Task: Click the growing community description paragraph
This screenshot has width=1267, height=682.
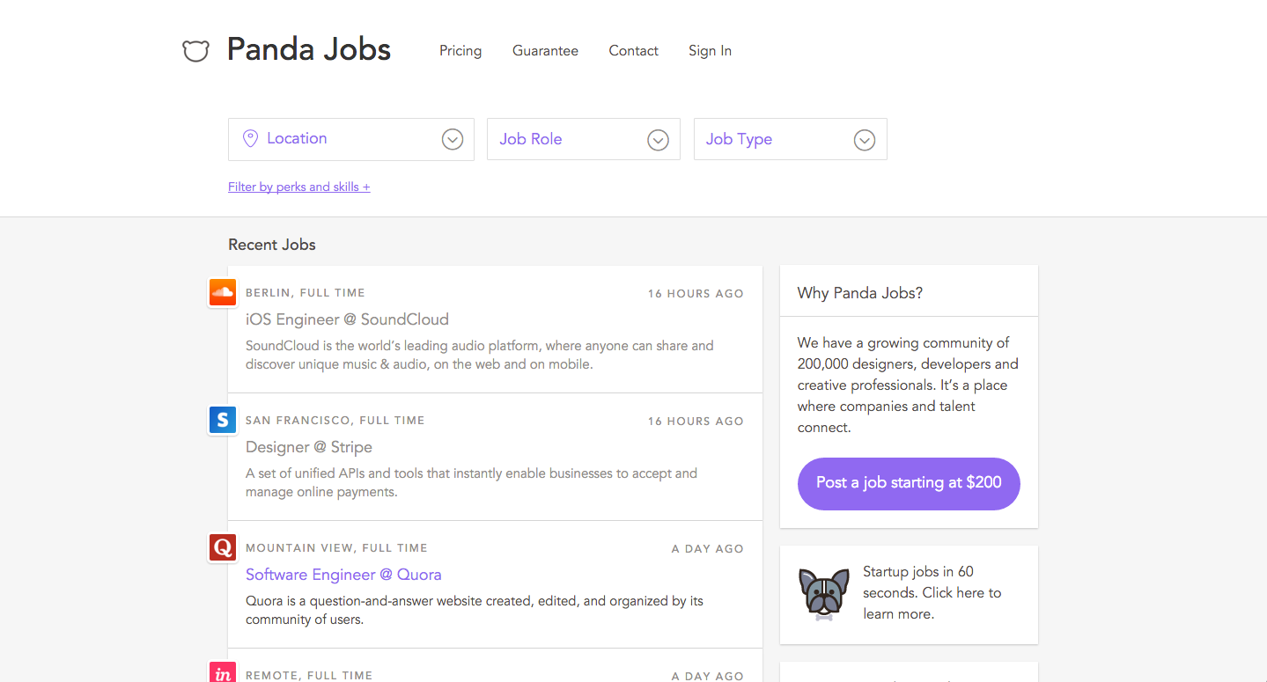Action: (x=908, y=385)
